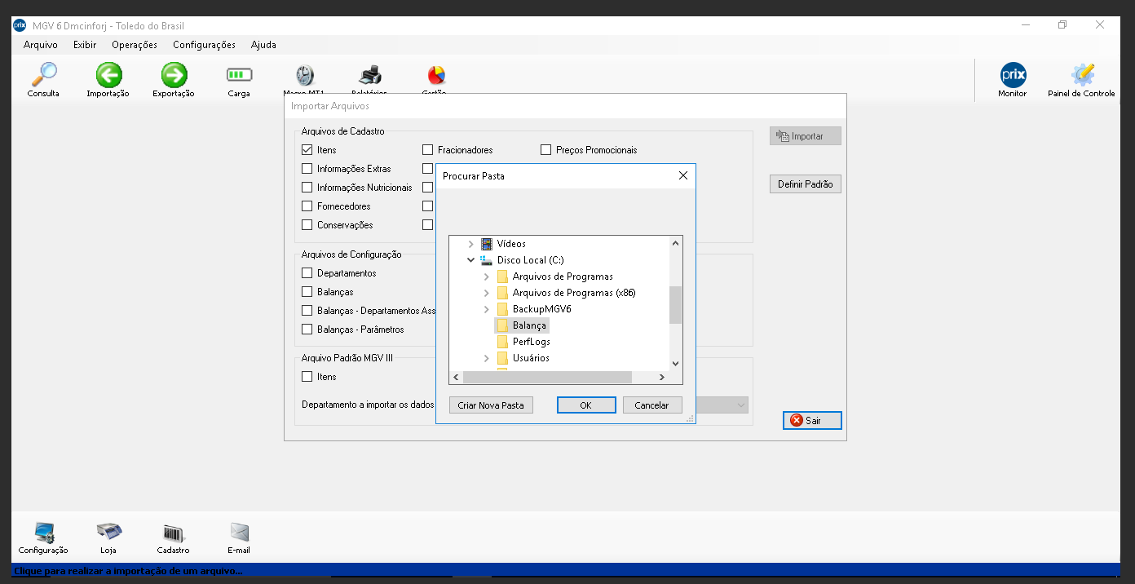Open the Carga battery icon
The height and width of the screenshot is (584, 1135).
click(239, 76)
